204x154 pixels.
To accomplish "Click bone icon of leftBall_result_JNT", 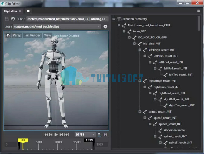I will pyautogui.click(x=160, y=69).
